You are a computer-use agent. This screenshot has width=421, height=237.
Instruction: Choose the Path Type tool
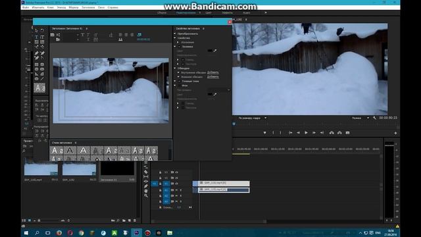click(x=36, y=47)
